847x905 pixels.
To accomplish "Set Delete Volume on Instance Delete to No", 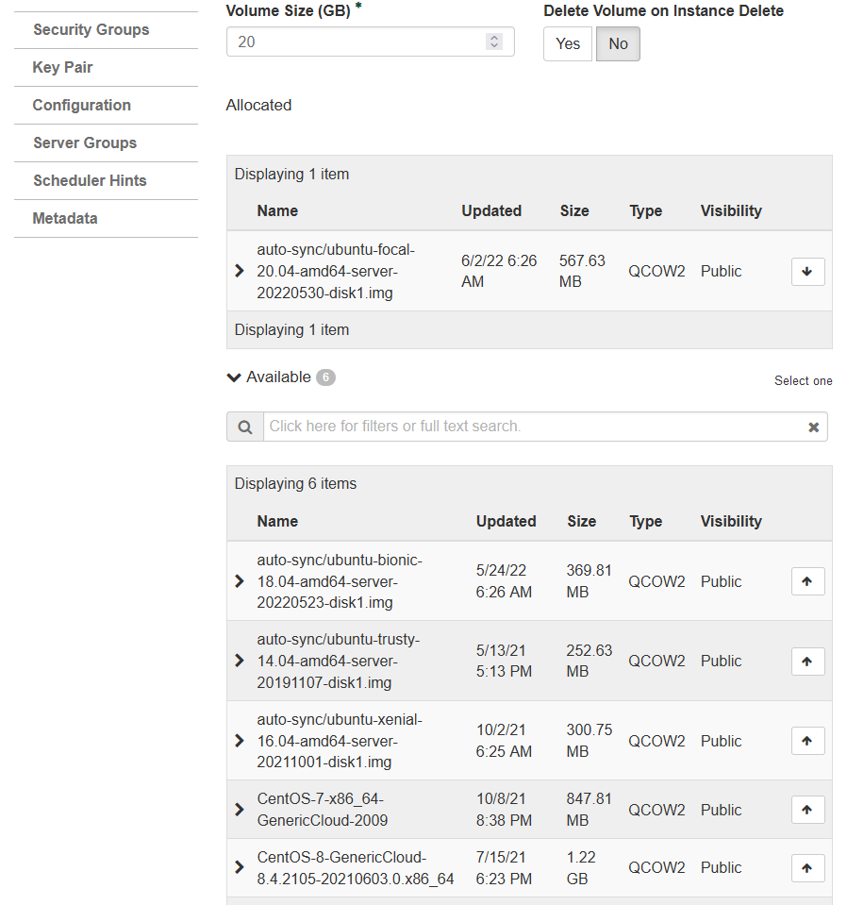I will [618, 44].
